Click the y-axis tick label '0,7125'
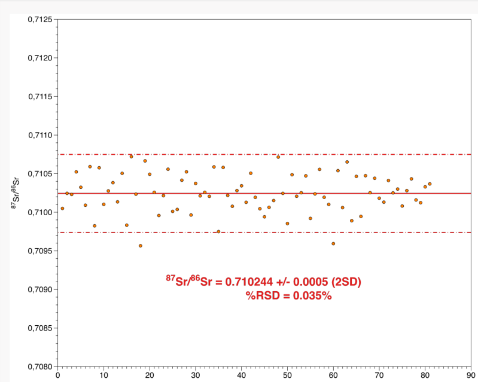The width and height of the screenshot is (478, 382). coord(40,20)
